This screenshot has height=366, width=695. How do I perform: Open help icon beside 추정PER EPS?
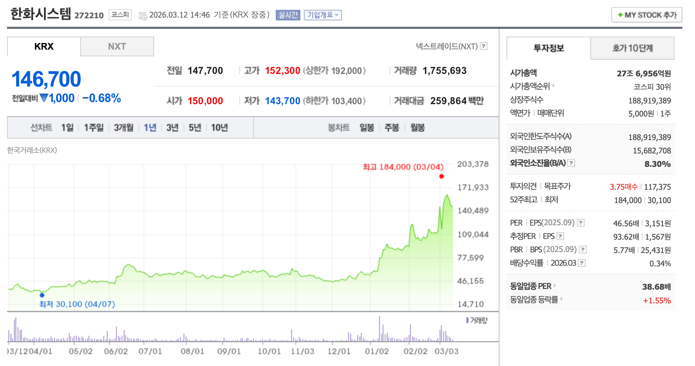[561, 236]
